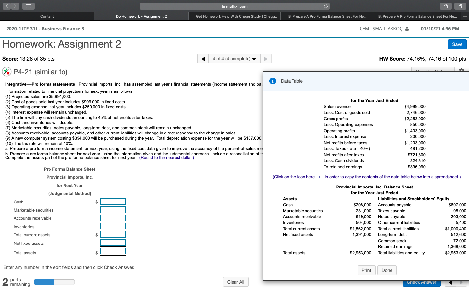The width and height of the screenshot is (469, 293).
Task: Open the Data Table info icon
Action: 273,81
